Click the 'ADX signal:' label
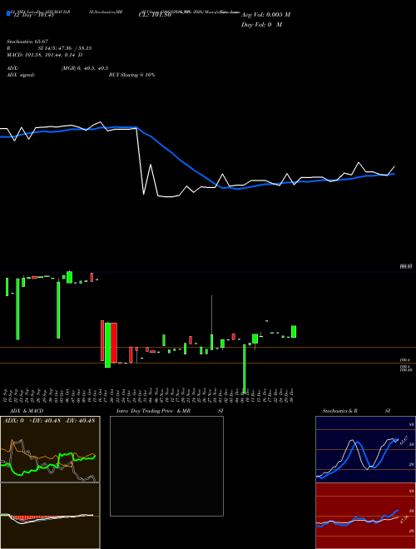This screenshot has width=416, height=549. tap(21, 75)
